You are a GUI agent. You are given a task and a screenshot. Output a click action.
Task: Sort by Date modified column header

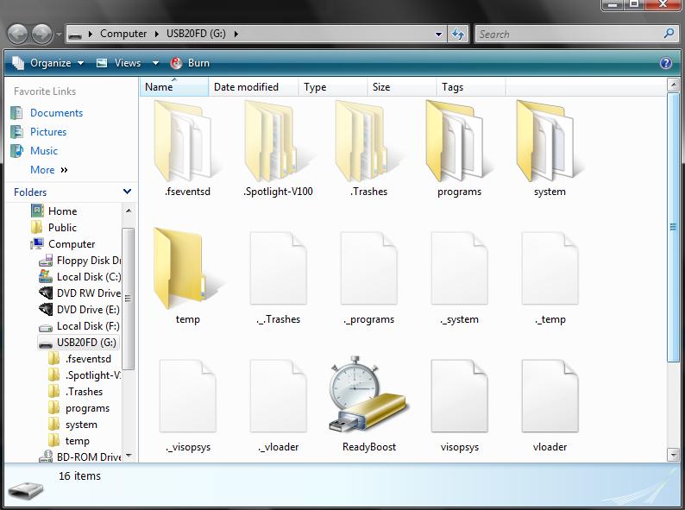click(x=253, y=86)
